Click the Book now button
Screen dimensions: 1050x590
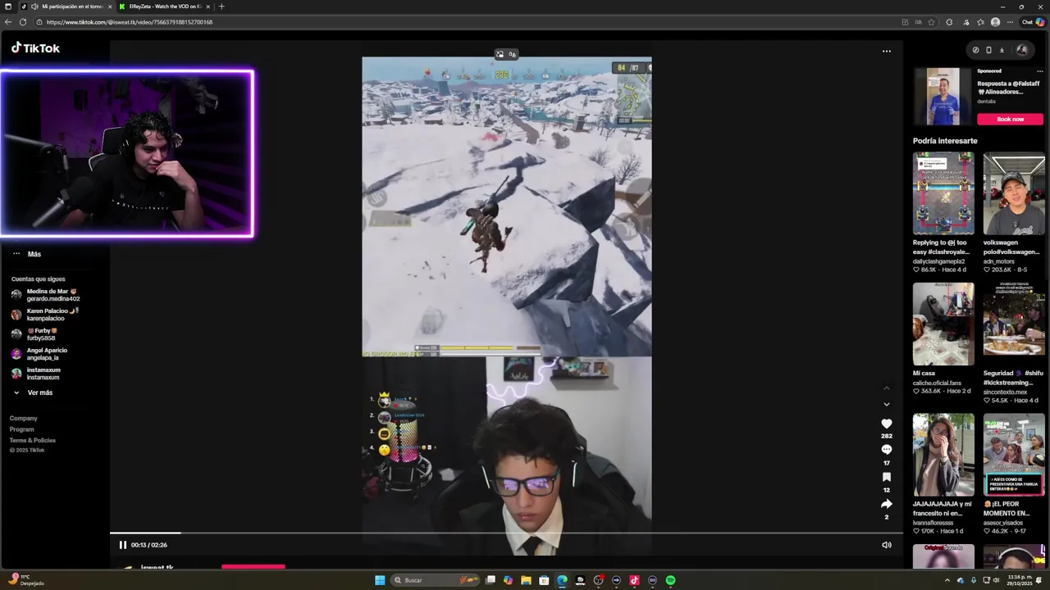pos(1010,119)
